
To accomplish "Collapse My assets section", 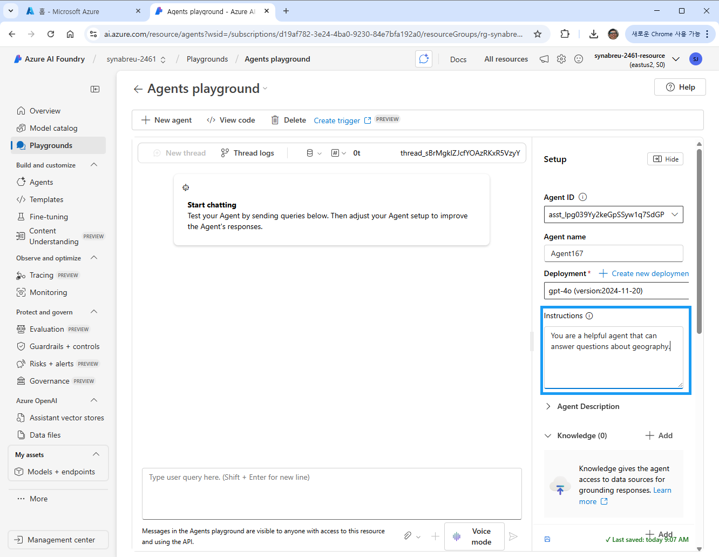I will coord(96,454).
